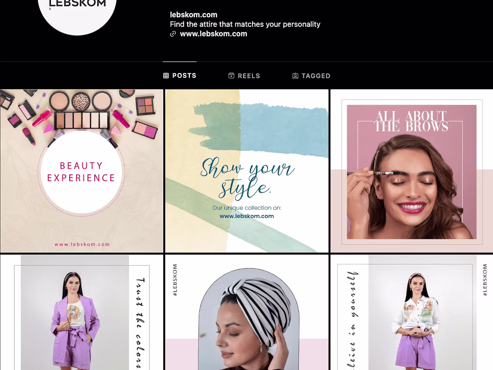Open the purple suit Trust the colors post
The height and width of the screenshot is (370, 493).
(82, 312)
